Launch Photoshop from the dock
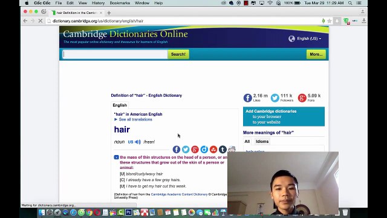This screenshot has height=218, width=387. (129, 212)
